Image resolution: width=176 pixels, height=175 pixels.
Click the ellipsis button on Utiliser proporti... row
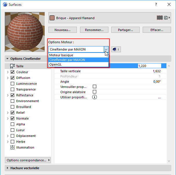(159, 97)
